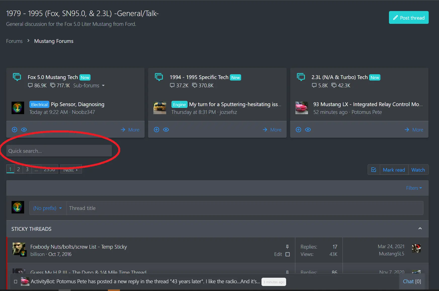Focus the Thread title input
The width and height of the screenshot is (439, 291).
tap(245, 208)
